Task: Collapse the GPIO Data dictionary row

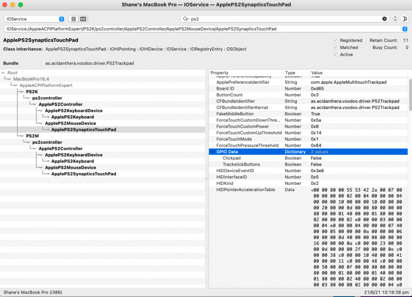Action: pos(212,152)
